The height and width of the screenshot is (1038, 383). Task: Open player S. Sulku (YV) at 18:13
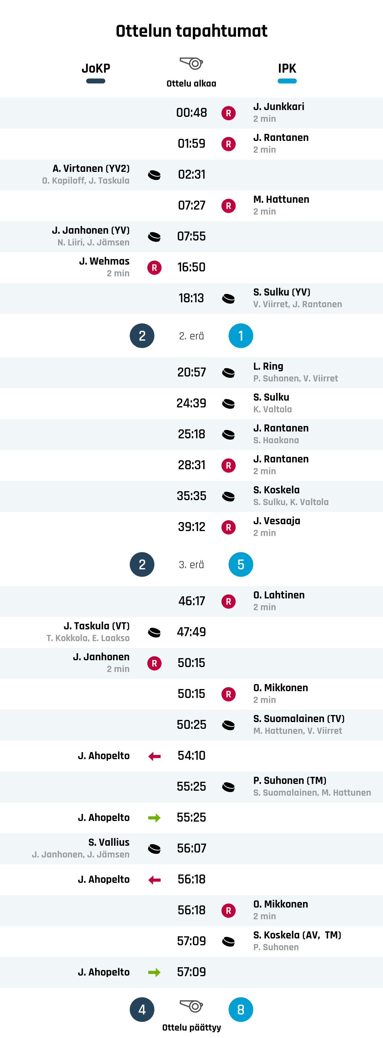tap(281, 292)
